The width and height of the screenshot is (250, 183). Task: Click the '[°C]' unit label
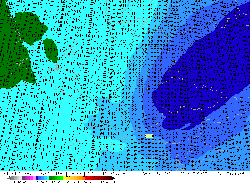point(91,174)
